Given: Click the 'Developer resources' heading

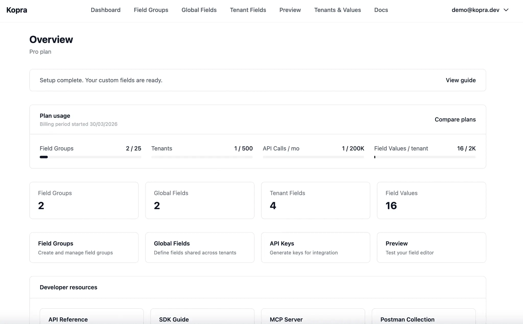Looking at the screenshot, I should [68, 287].
